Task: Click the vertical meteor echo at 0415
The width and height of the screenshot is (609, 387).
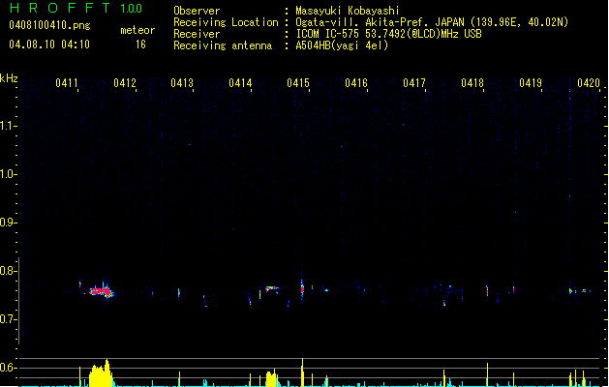Action: (x=302, y=288)
